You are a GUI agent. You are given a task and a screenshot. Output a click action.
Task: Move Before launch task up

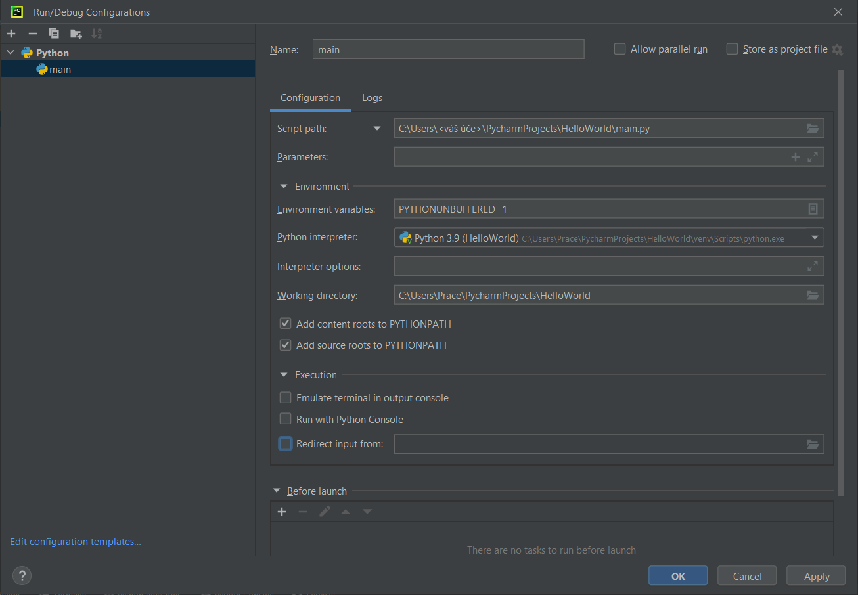tap(346, 512)
